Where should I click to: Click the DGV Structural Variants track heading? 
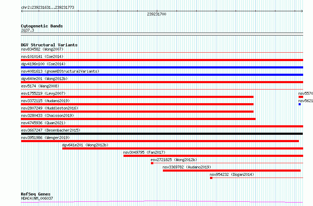point(49,45)
